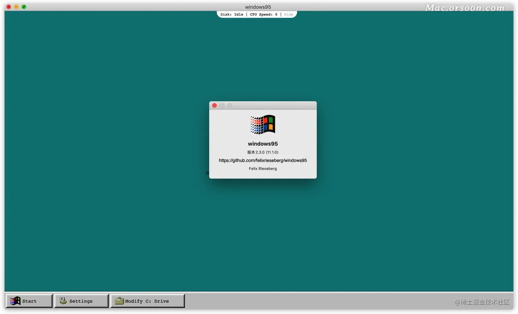Click the windows95 main window title
The width and height of the screenshot is (518, 314).
click(258, 7)
